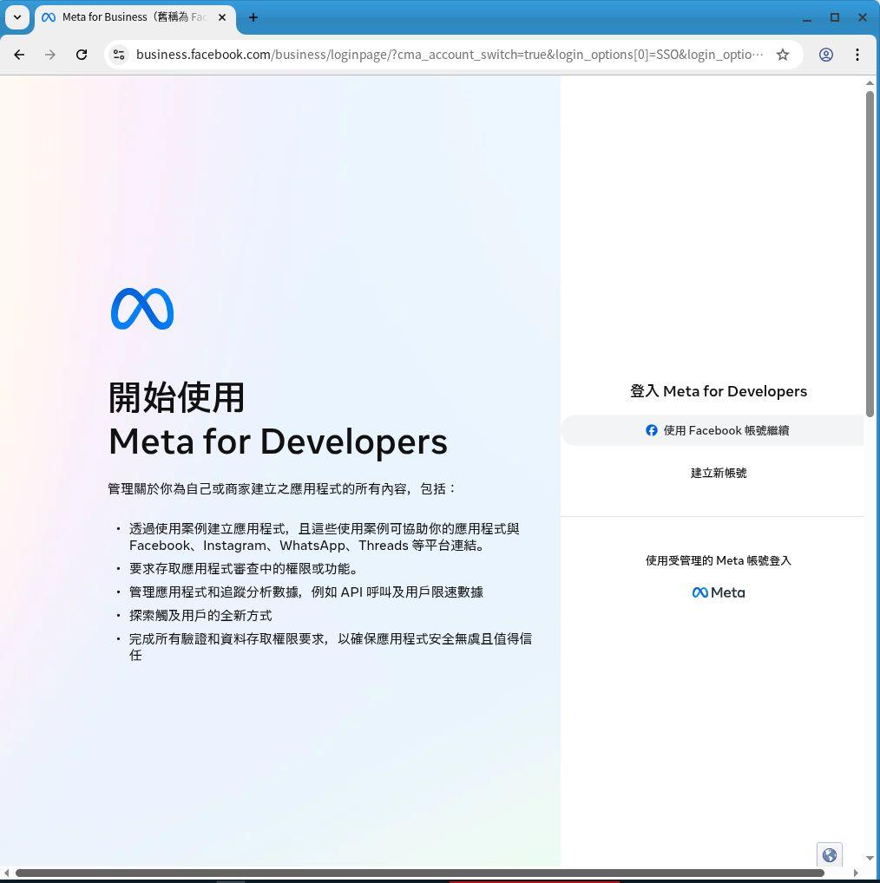The height and width of the screenshot is (883, 880).
Task: Click the scroll right arrow at bottom
Action: click(857, 873)
